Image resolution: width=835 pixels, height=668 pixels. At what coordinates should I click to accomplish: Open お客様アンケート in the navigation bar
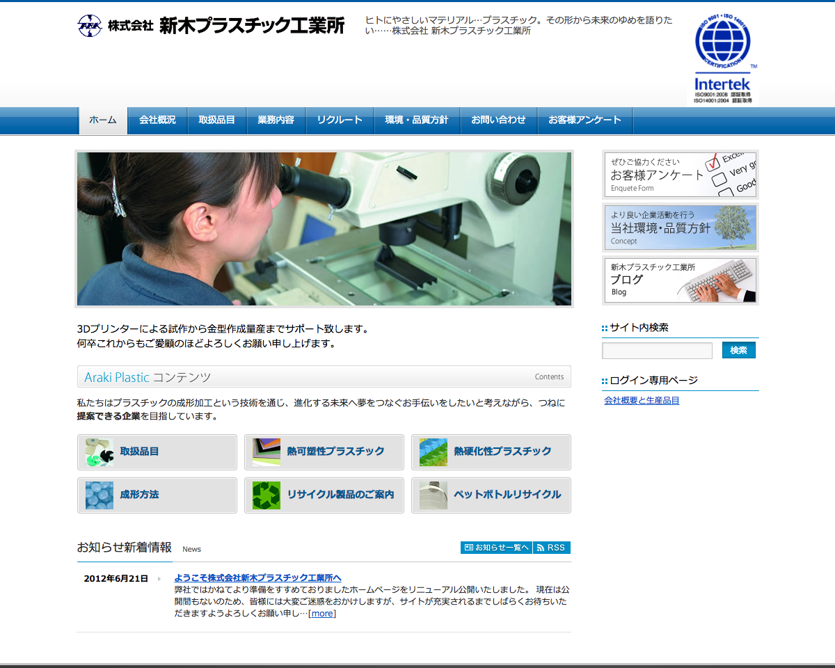click(585, 120)
